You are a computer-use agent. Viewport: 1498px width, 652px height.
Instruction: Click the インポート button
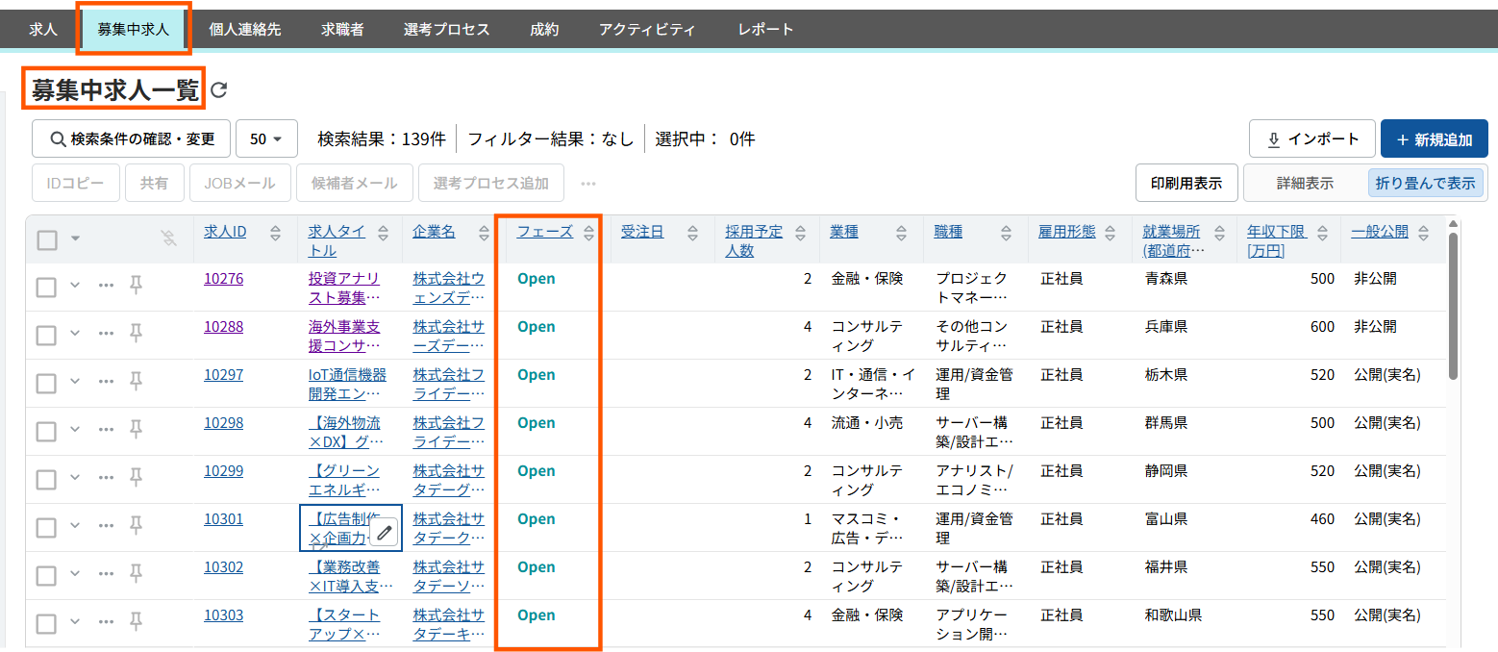(x=1311, y=138)
